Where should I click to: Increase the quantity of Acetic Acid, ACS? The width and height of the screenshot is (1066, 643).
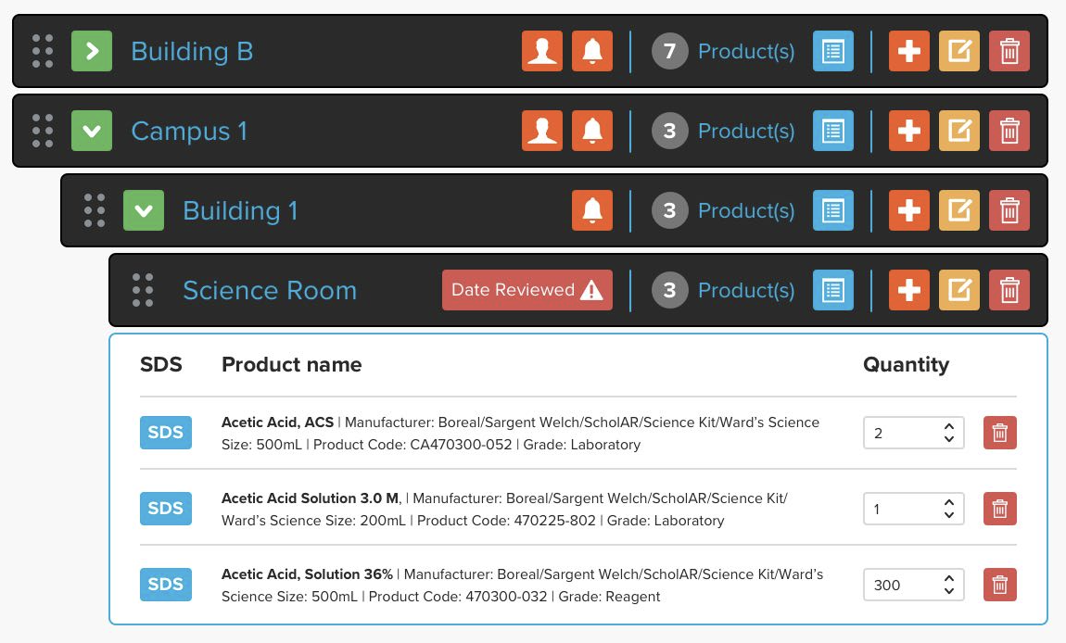948,427
